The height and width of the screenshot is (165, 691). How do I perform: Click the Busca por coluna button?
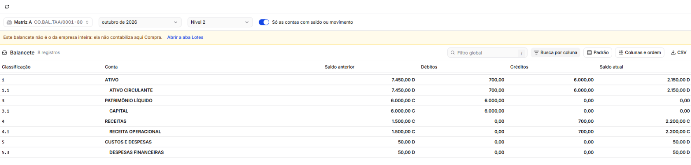tap(555, 53)
